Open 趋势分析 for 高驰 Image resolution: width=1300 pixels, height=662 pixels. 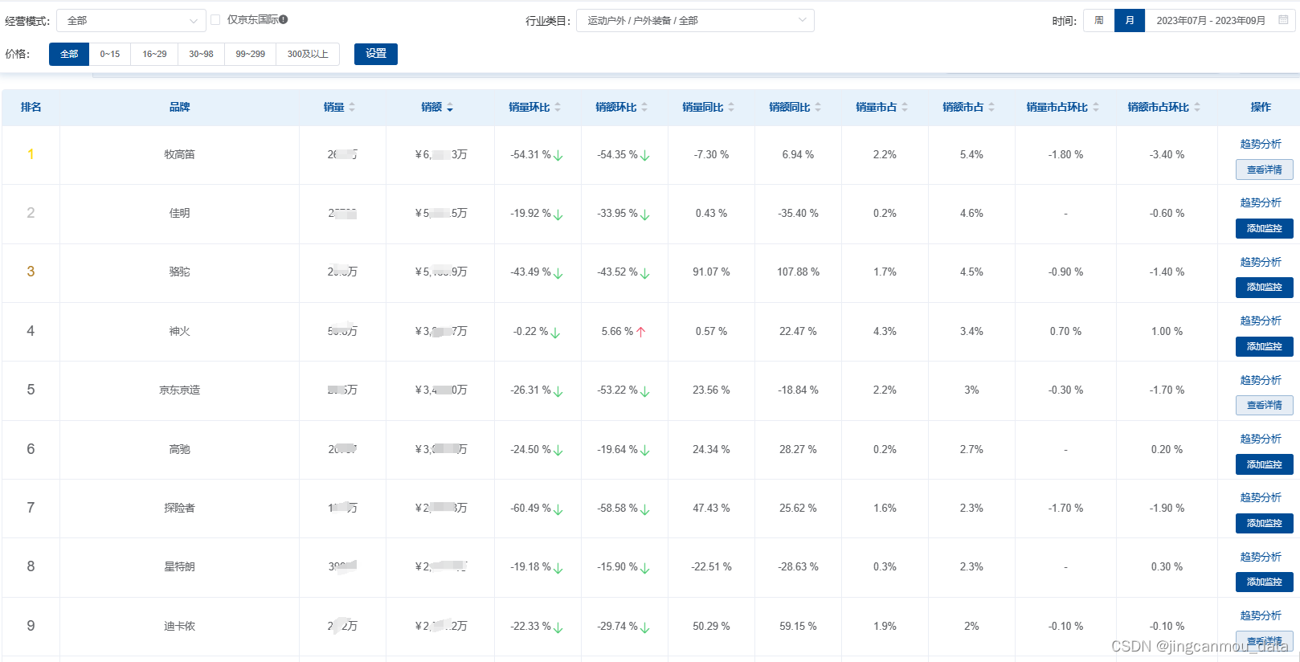click(x=1261, y=439)
